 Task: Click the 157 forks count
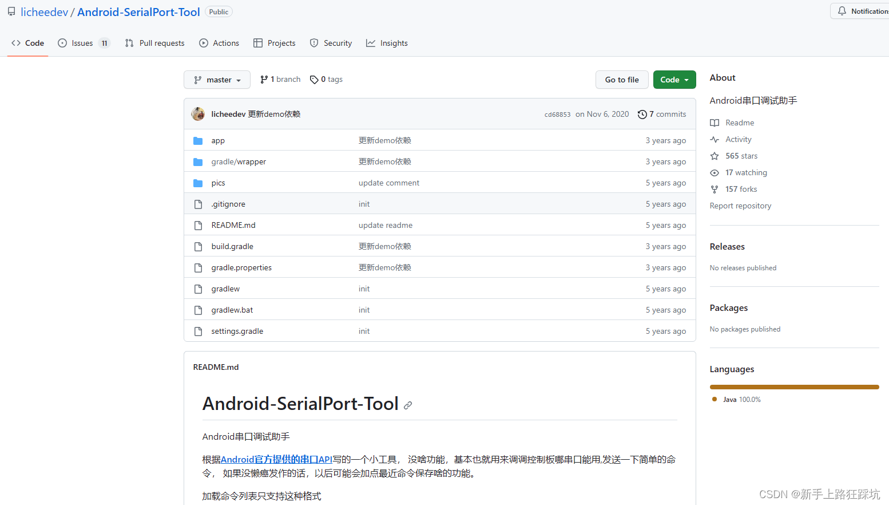pos(741,189)
